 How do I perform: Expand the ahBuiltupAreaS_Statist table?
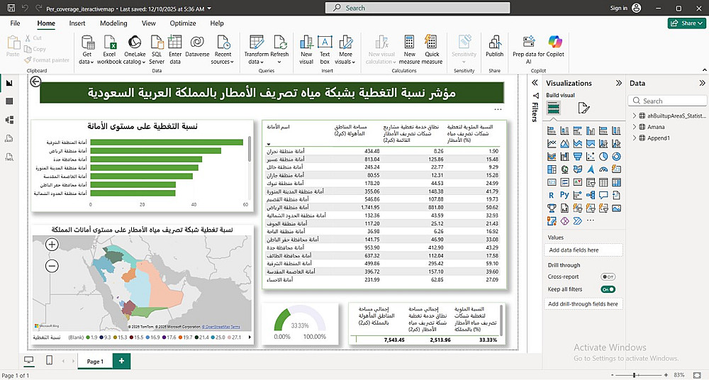[x=635, y=116]
